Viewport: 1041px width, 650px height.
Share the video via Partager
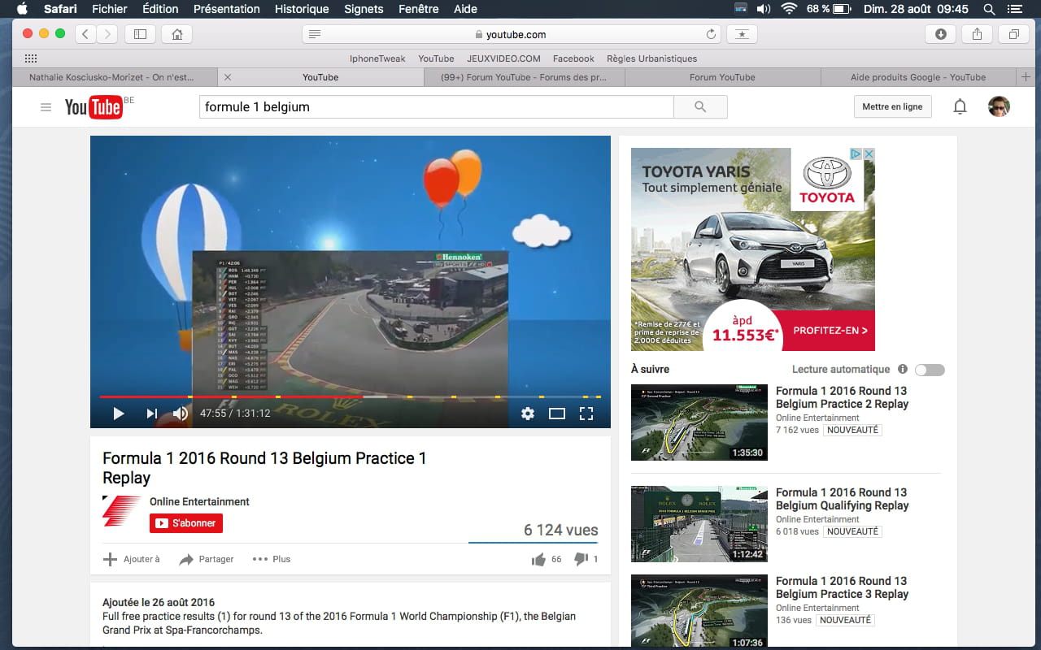pos(207,559)
